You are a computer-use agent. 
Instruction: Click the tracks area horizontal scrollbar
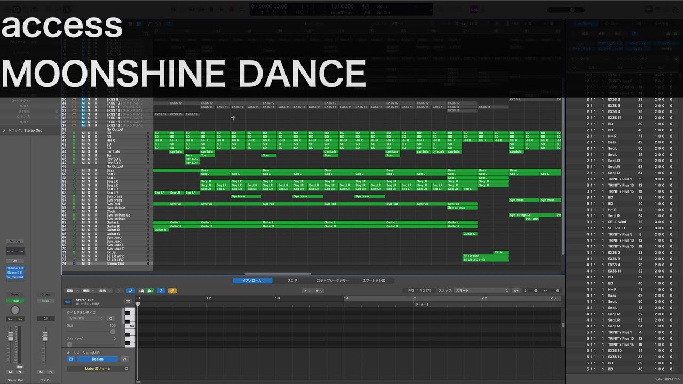(277, 273)
